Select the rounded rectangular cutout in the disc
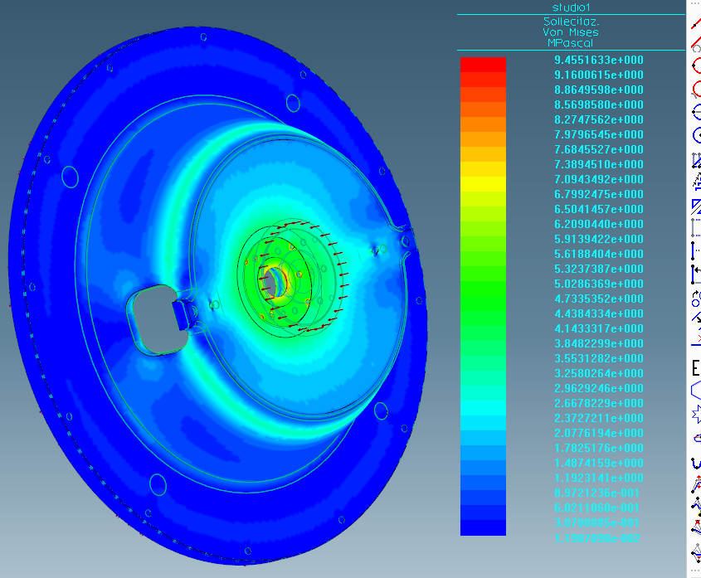 158,319
